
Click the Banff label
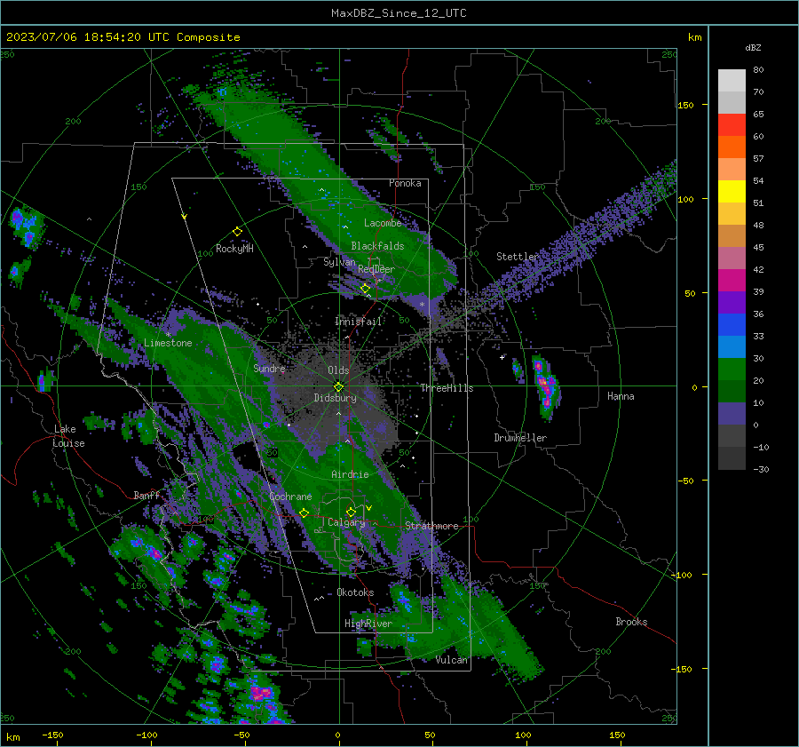click(x=146, y=496)
